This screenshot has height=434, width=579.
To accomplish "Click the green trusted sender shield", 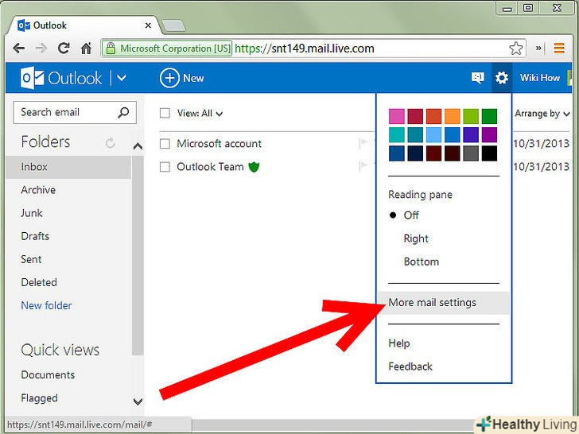I will point(254,167).
